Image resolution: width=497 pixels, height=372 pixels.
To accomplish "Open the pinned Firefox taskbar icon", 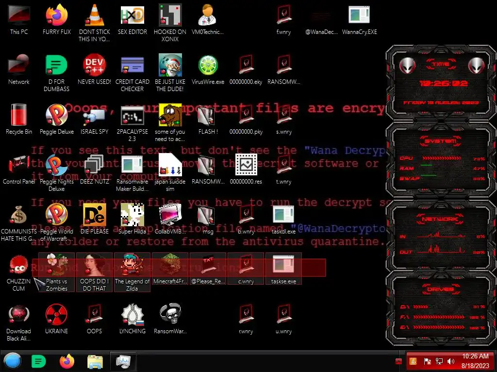I will 67,361.
